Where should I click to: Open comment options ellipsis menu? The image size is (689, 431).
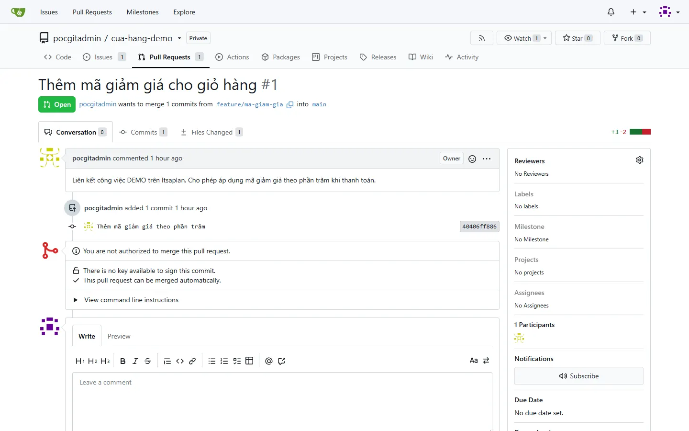pos(487,159)
